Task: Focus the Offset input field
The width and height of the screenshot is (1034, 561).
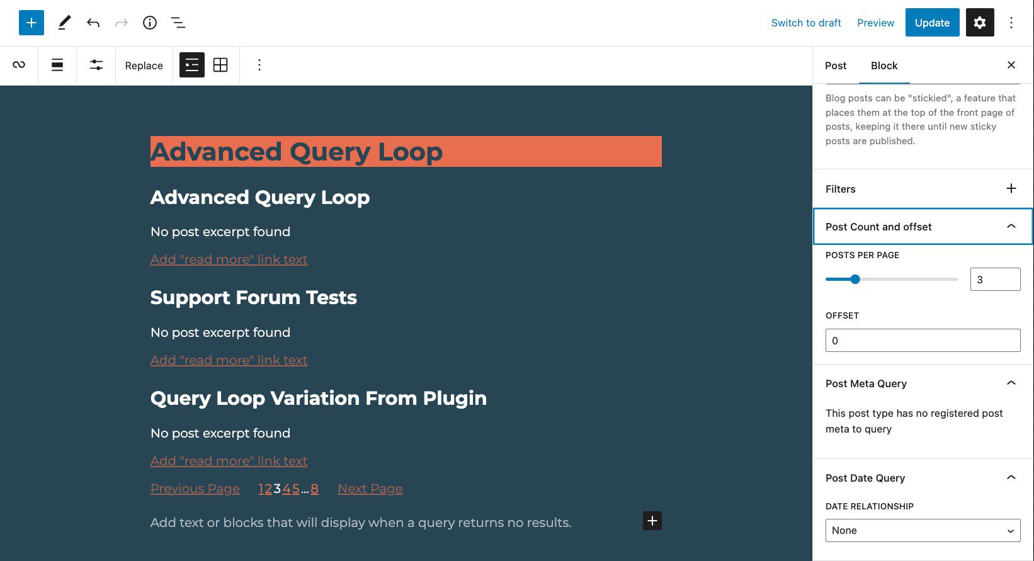Action: click(x=923, y=341)
